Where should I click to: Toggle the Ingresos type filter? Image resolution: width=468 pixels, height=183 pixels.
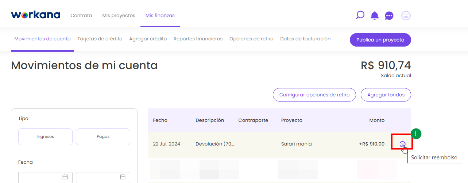point(45,137)
